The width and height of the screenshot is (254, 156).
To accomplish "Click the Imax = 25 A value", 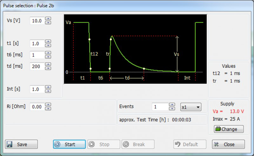I will (x=226, y=119).
